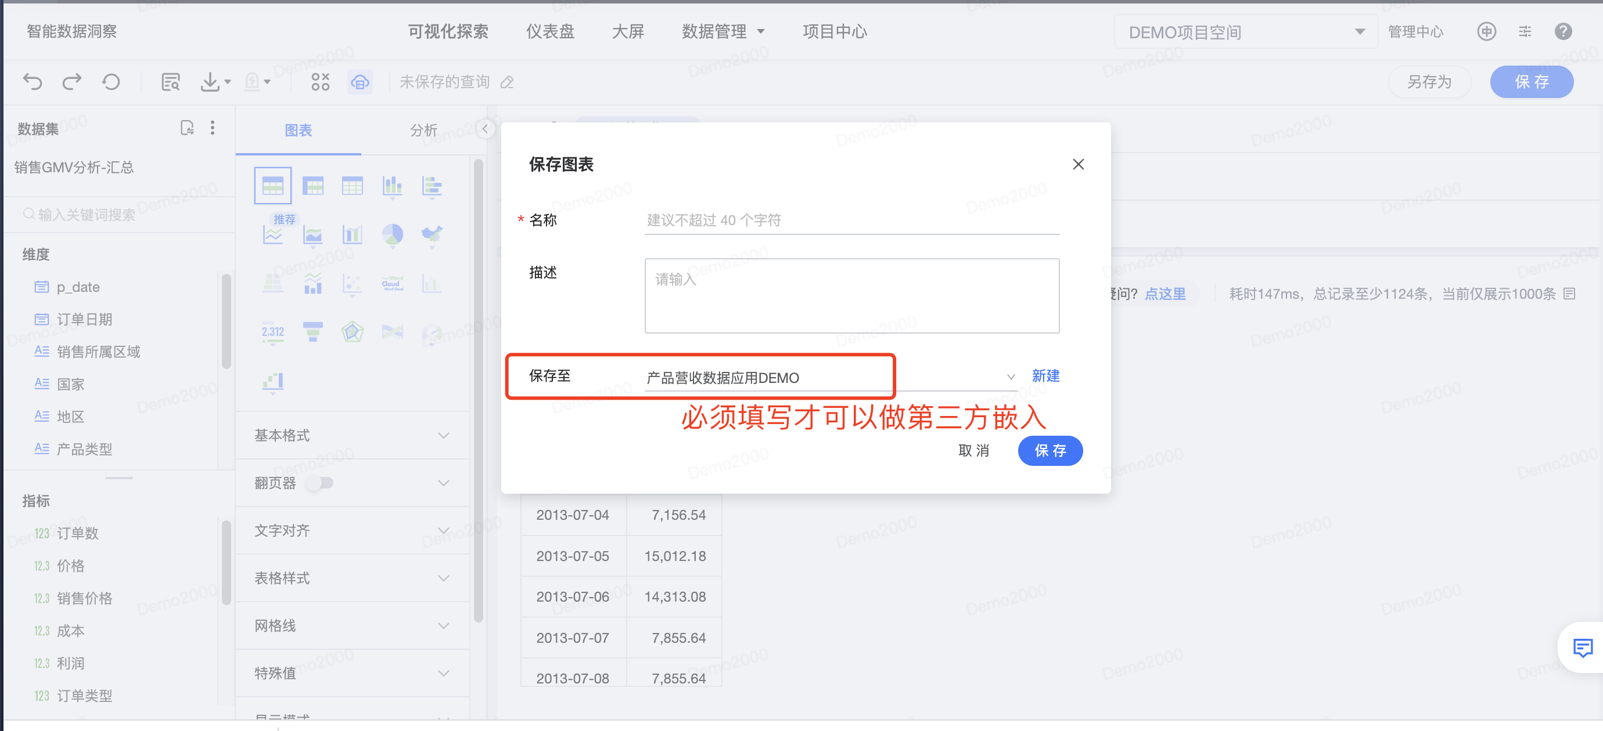Click the dataset switch icon next to 数据集
The height and width of the screenshot is (731, 1603).
coord(186,128)
